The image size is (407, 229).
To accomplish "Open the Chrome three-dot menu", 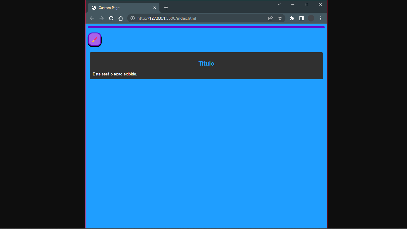I will tap(320, 18).
